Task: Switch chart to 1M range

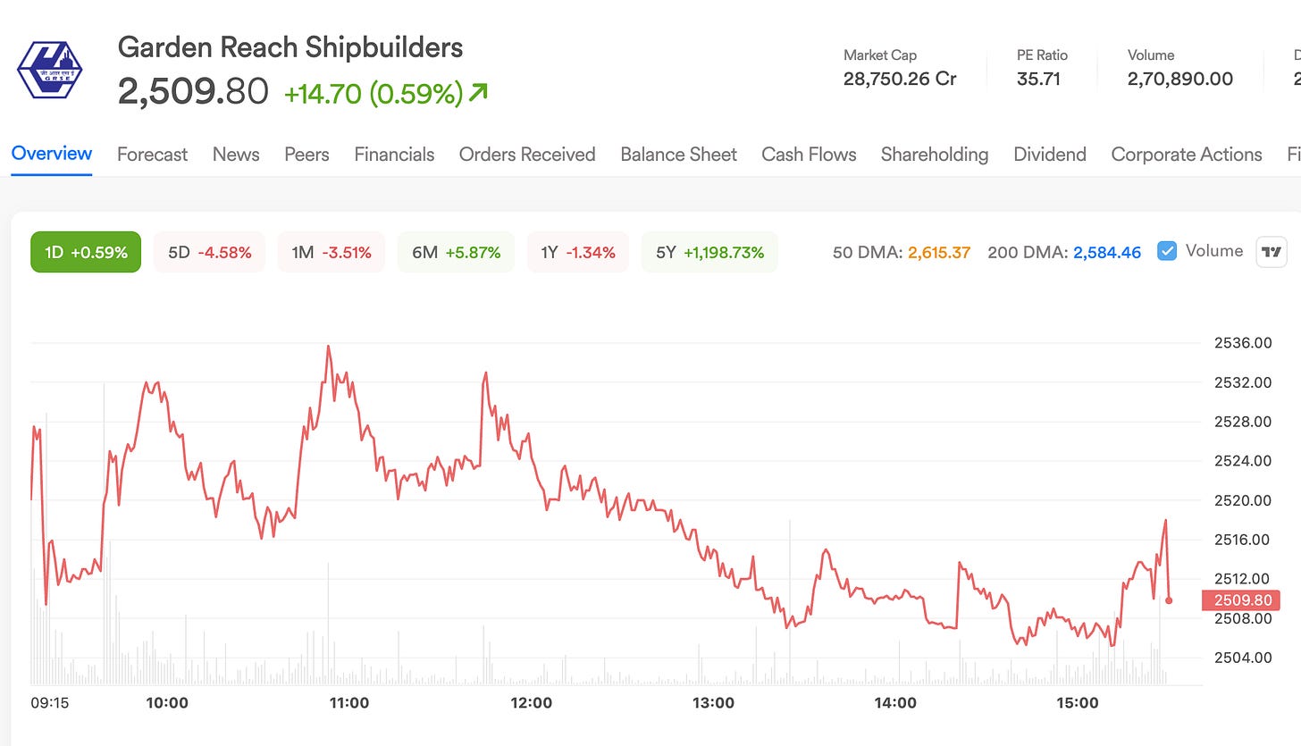Action: (331, 252)
